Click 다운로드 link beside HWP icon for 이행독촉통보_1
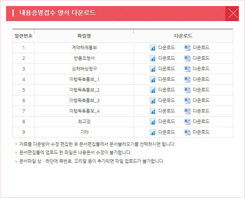This screenshot has height=198, width=245. click(x=167, y=79)
